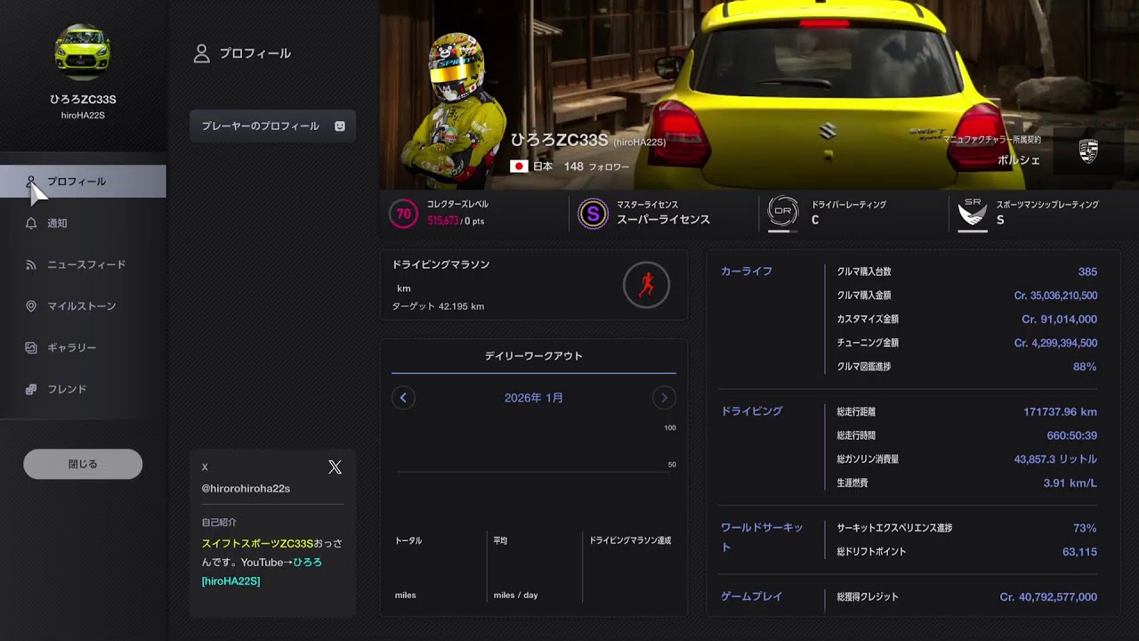
Task: Click the ギャラリー picture icon
Action: (31, 348)
